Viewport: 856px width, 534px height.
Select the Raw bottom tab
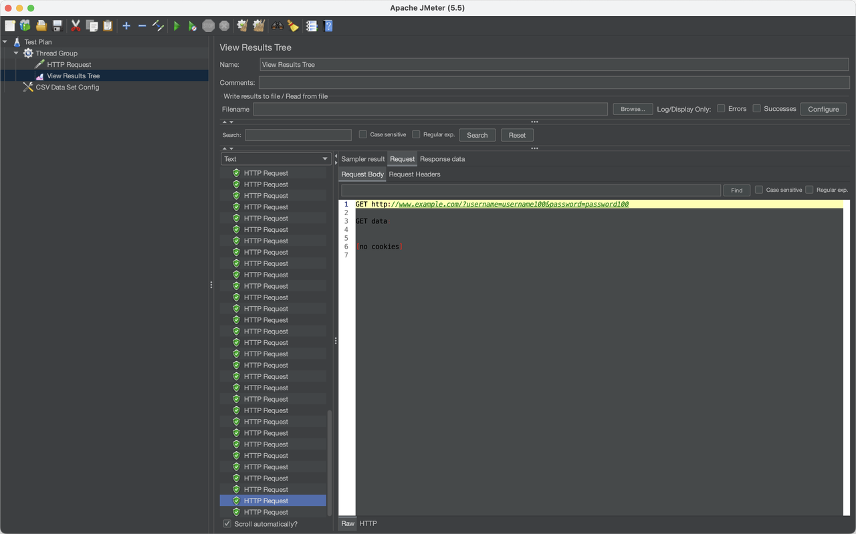(348, 524)
